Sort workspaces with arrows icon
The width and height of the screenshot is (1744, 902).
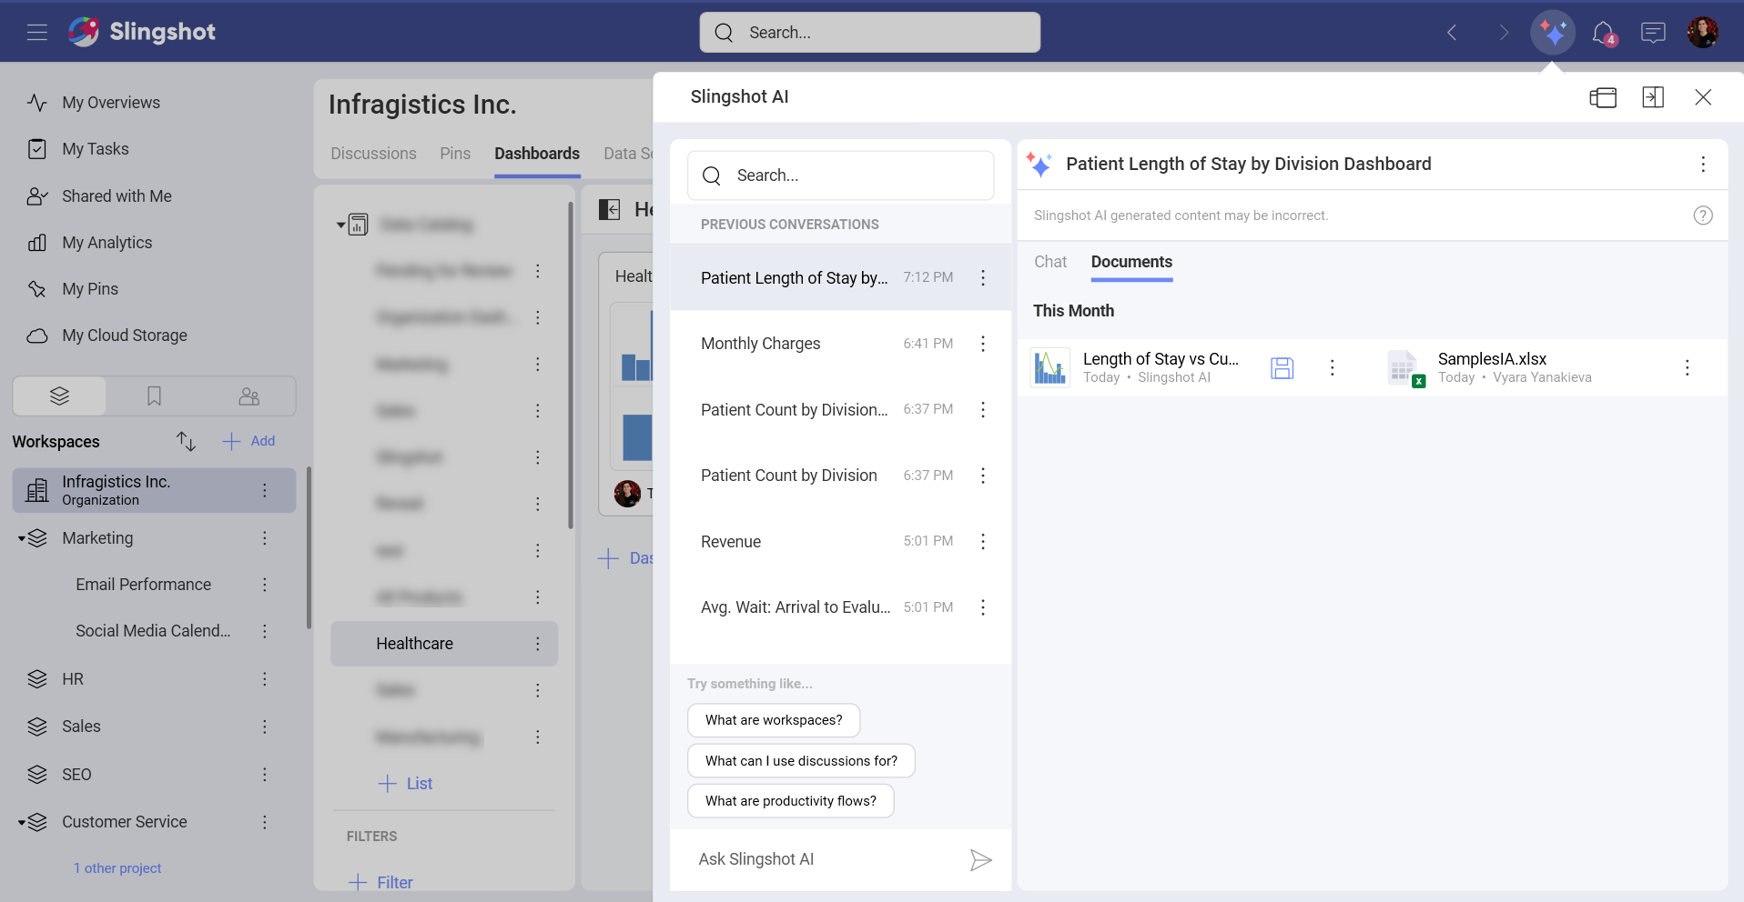click(186, 441)
